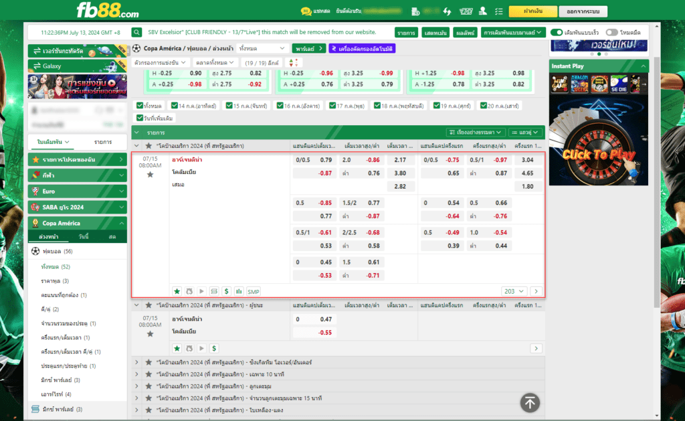Uncheck the 20 ก.ค. (เสาร์) checkbox
This screenshot has width=685, height=421.
click(483, 105)
